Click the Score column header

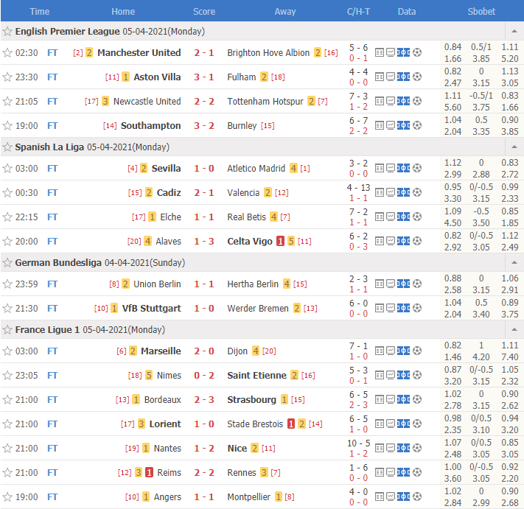pyautogui.click(x=204, y=11)
